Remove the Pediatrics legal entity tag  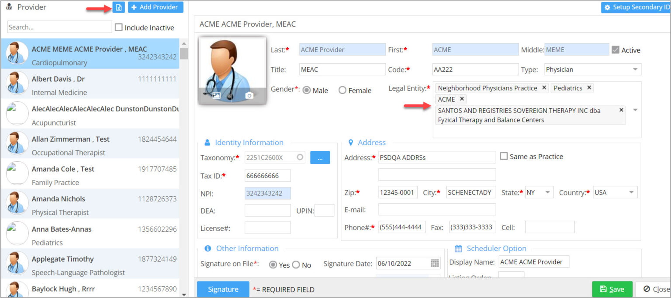point(589,88)
